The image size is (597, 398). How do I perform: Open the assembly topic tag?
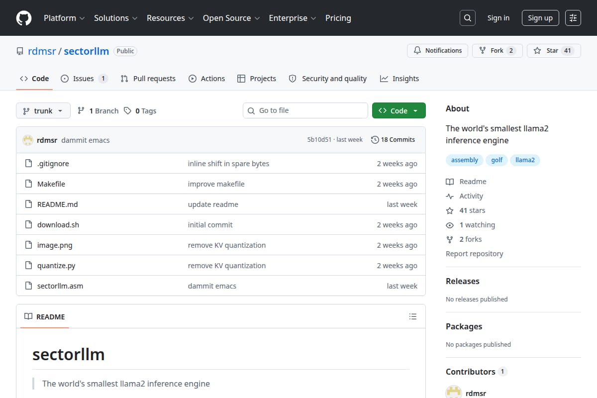click(x=465, y=160)
